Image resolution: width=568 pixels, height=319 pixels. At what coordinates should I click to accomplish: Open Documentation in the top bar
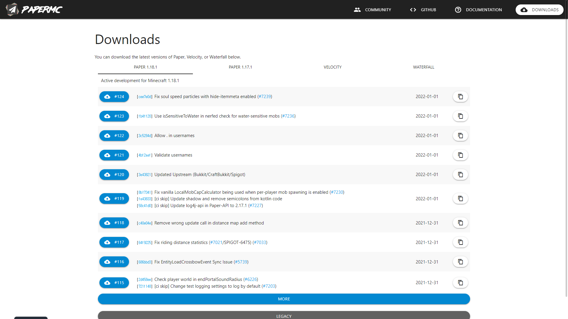tap(478, 10)
